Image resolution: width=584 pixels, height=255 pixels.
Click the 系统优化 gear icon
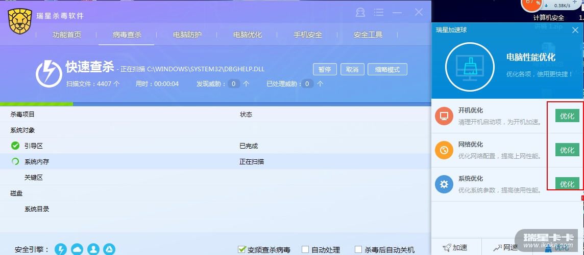[444, 184]
